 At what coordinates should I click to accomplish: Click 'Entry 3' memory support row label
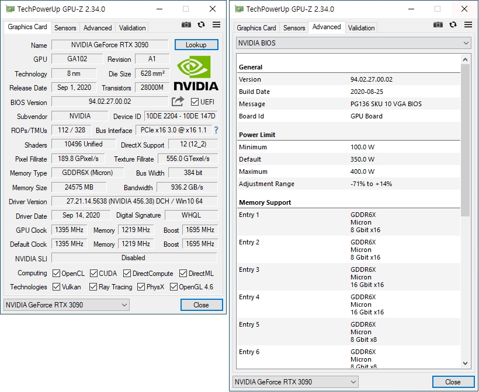coord(249,269)
